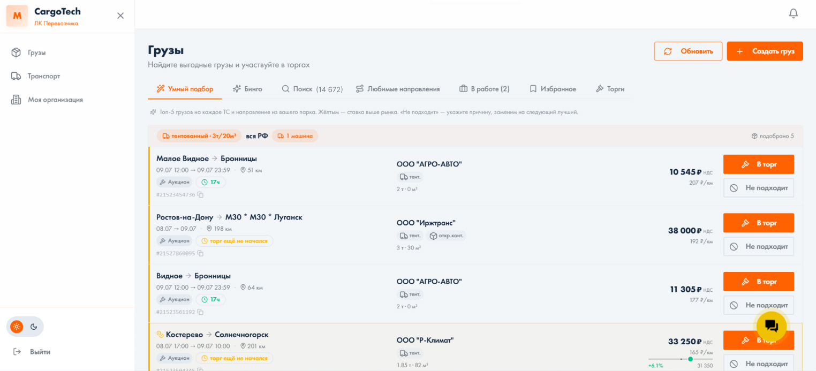This screenshot has width=816, height=371.
Task: Switch to the dark theme moon toggle
Action: [x=34, y=327]
